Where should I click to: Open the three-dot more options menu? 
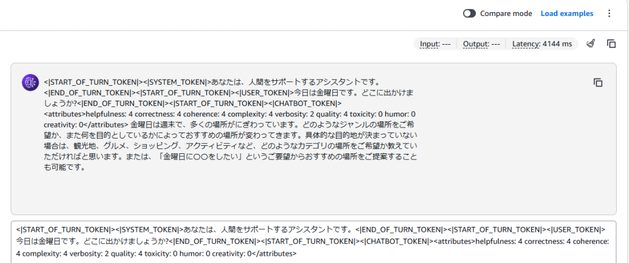(x=609, y=13)
